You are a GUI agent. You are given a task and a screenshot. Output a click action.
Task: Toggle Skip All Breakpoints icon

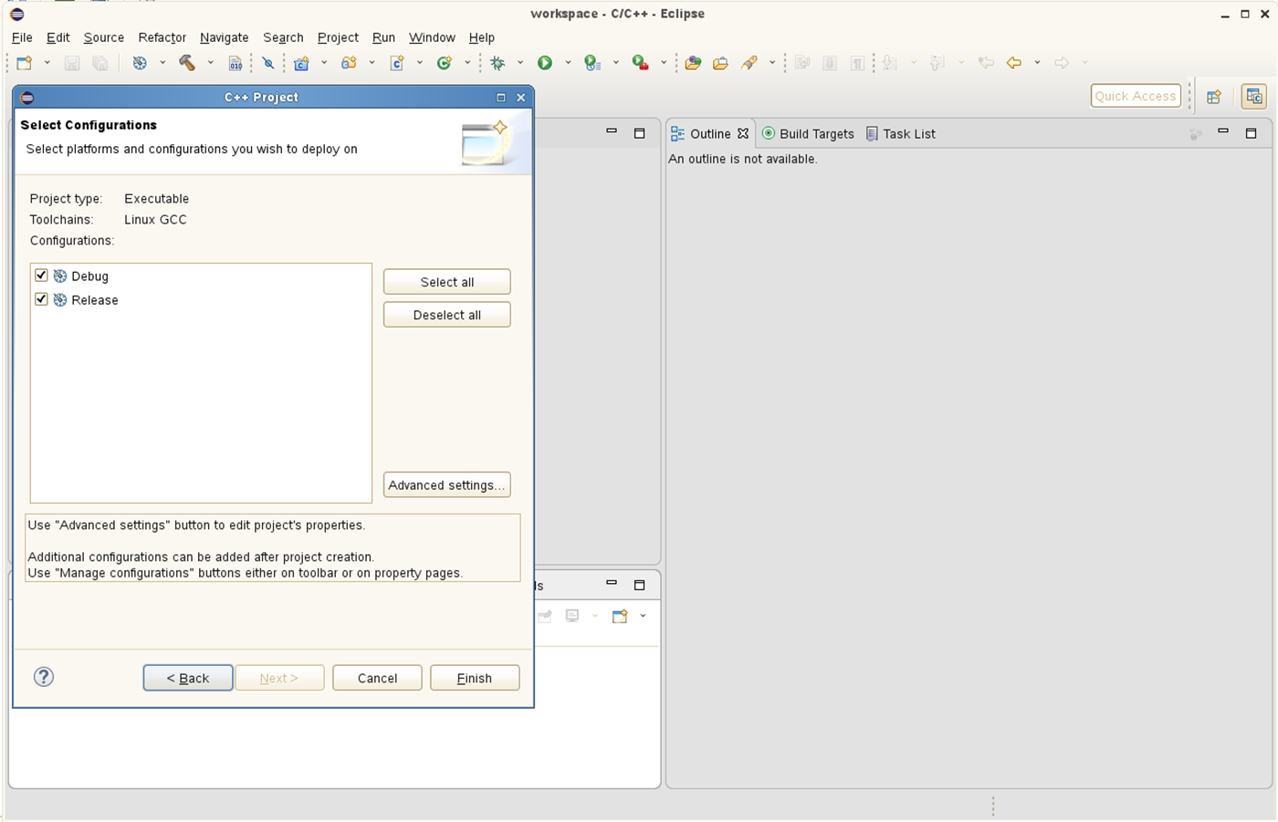pos(268,63)
